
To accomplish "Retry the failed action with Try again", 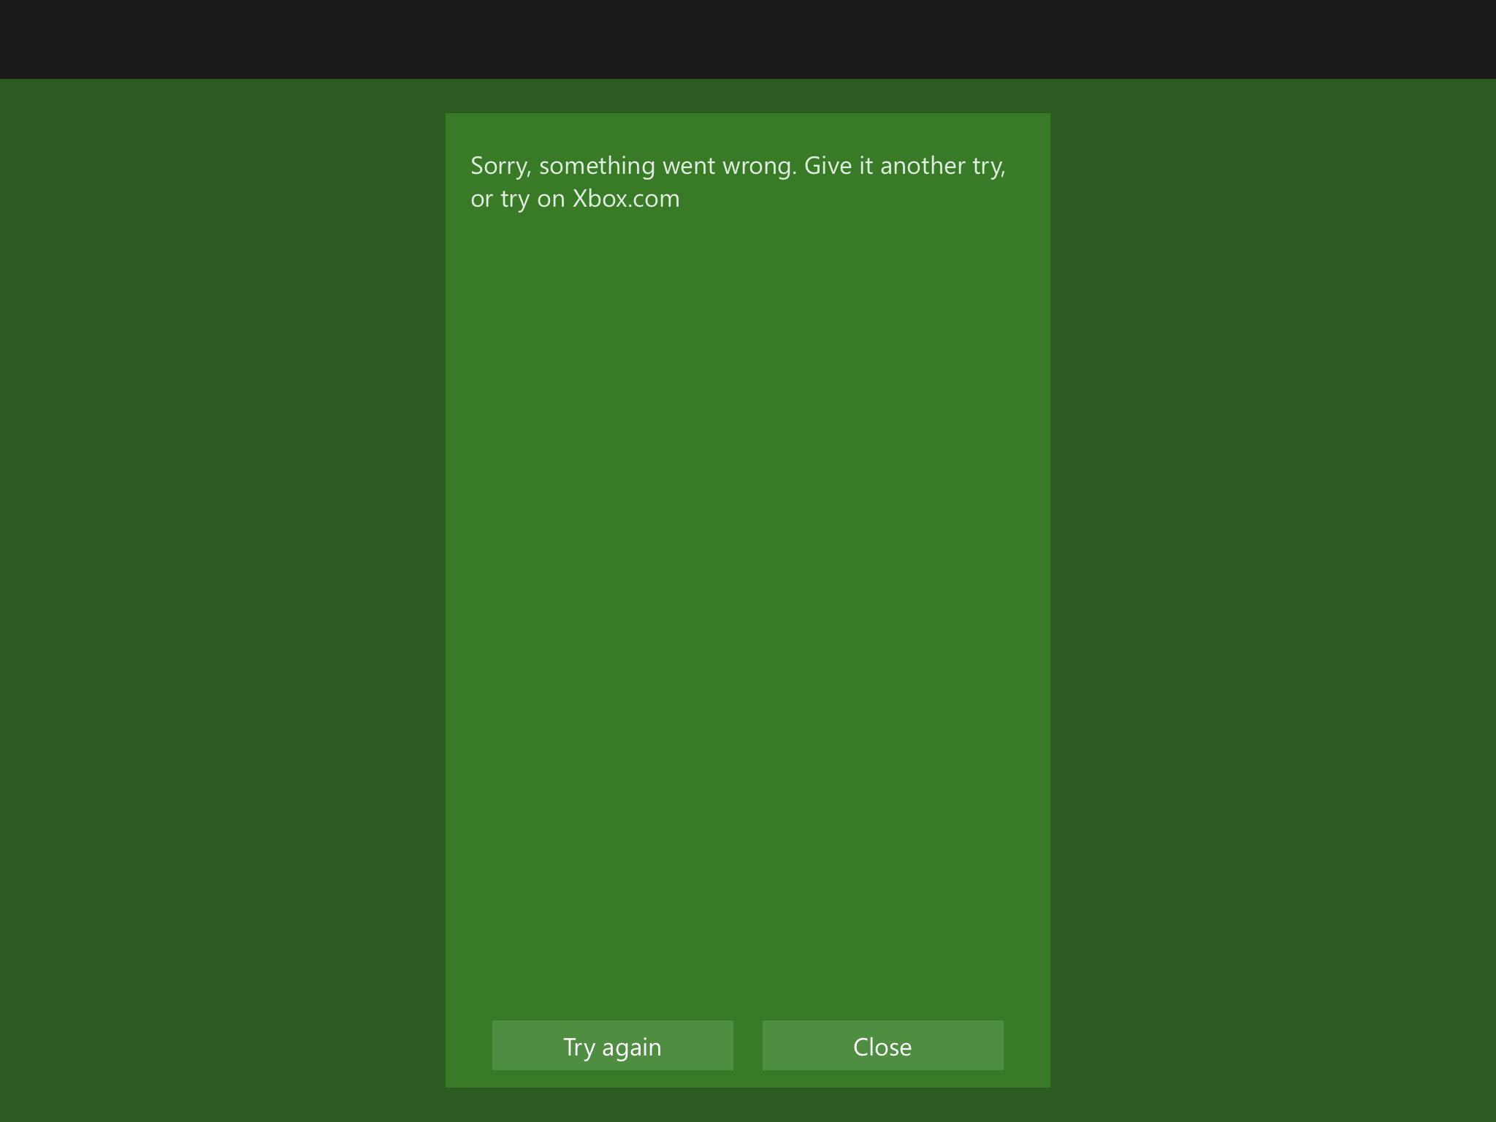I will point(612,1045).
